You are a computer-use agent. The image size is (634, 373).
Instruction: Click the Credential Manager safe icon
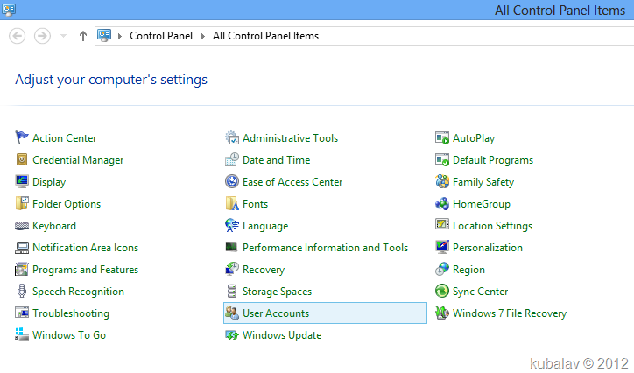coord(22,159)
